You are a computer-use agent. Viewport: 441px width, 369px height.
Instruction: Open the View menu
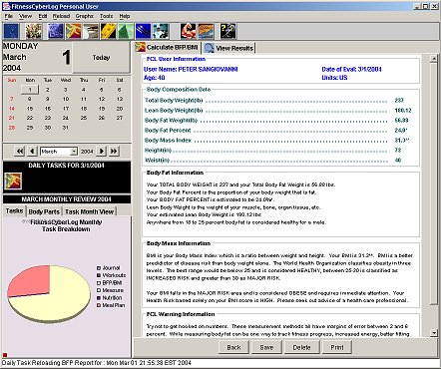(25, 16)
